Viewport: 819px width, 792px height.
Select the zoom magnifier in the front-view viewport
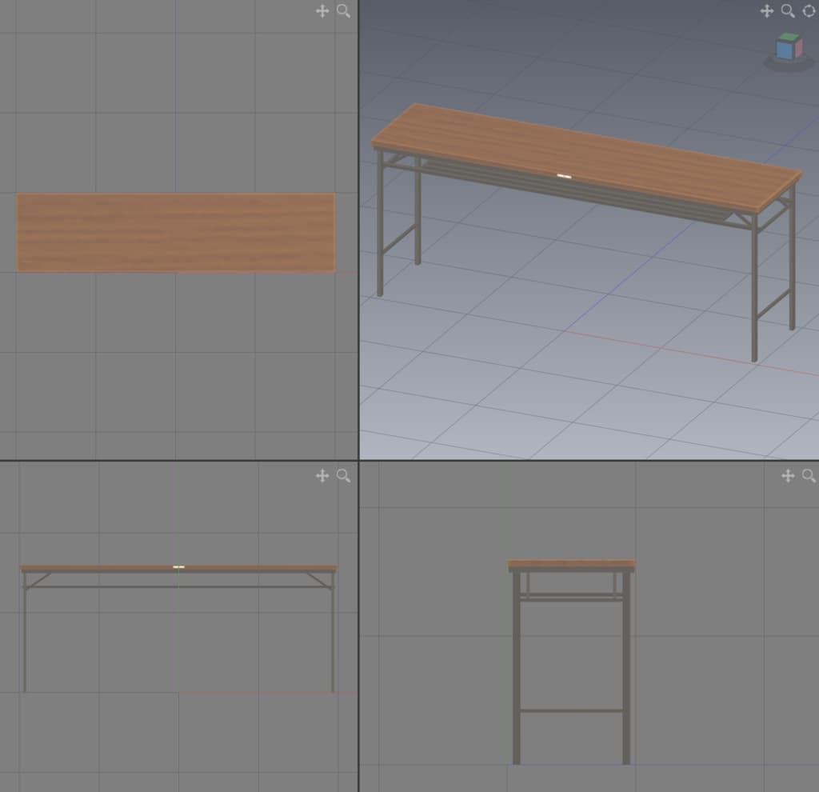point(343,476)
